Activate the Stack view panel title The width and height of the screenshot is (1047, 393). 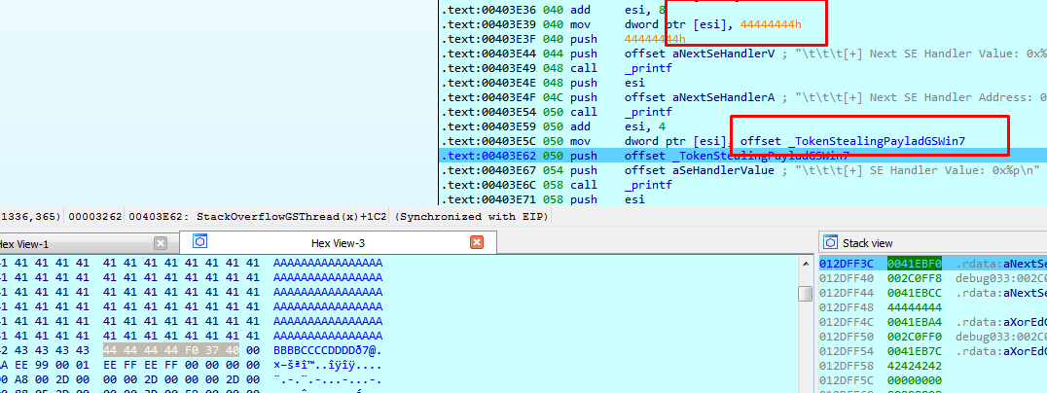point(866,243)
